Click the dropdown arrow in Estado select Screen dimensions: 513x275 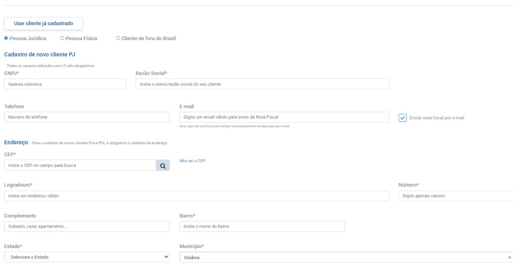pos(166,257)
